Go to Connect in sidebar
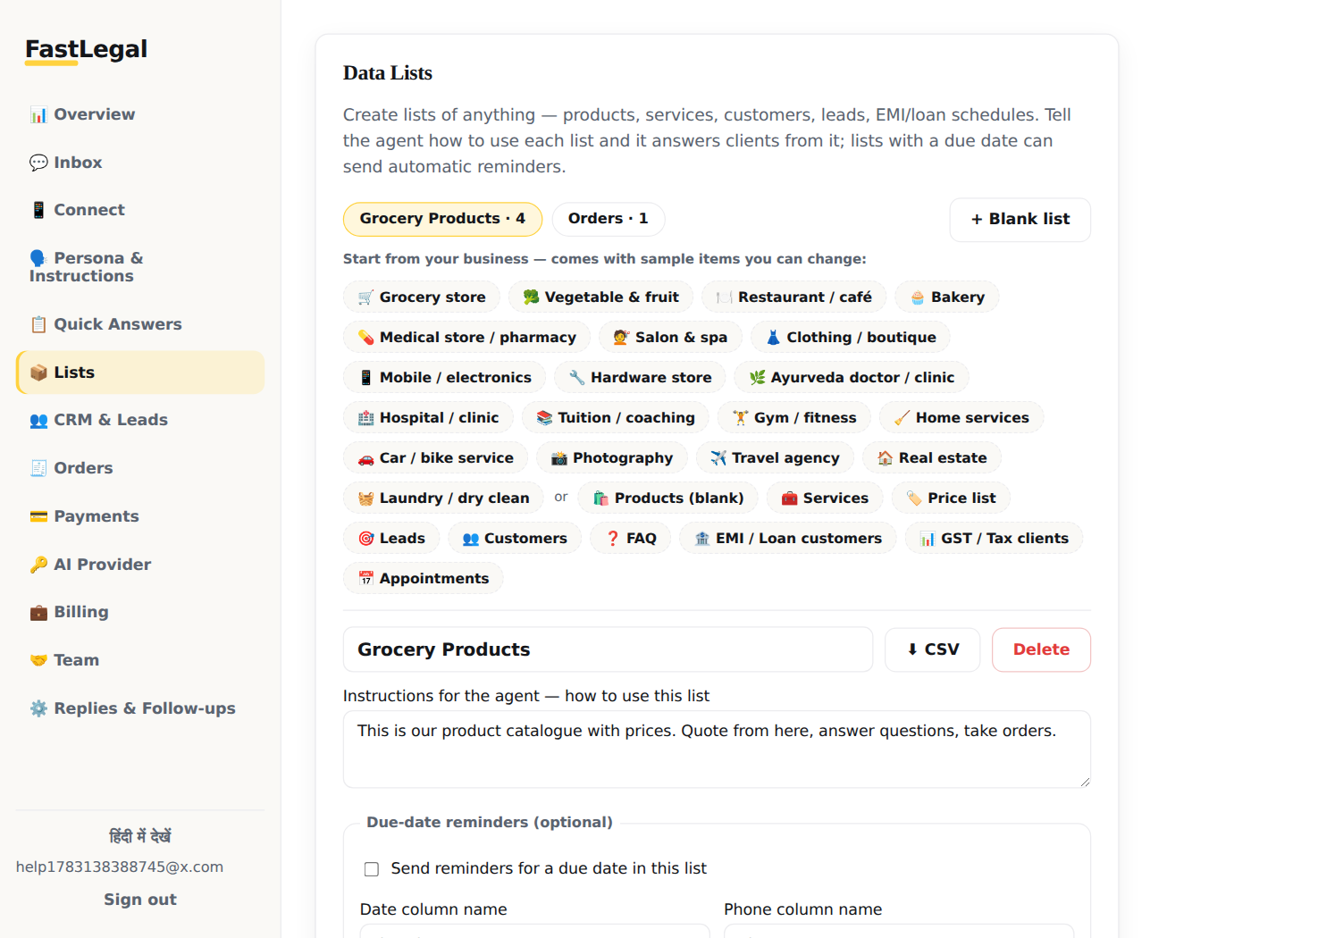Image resolution: width=1318 pixels, height=938 pixels. coord(140,210)
